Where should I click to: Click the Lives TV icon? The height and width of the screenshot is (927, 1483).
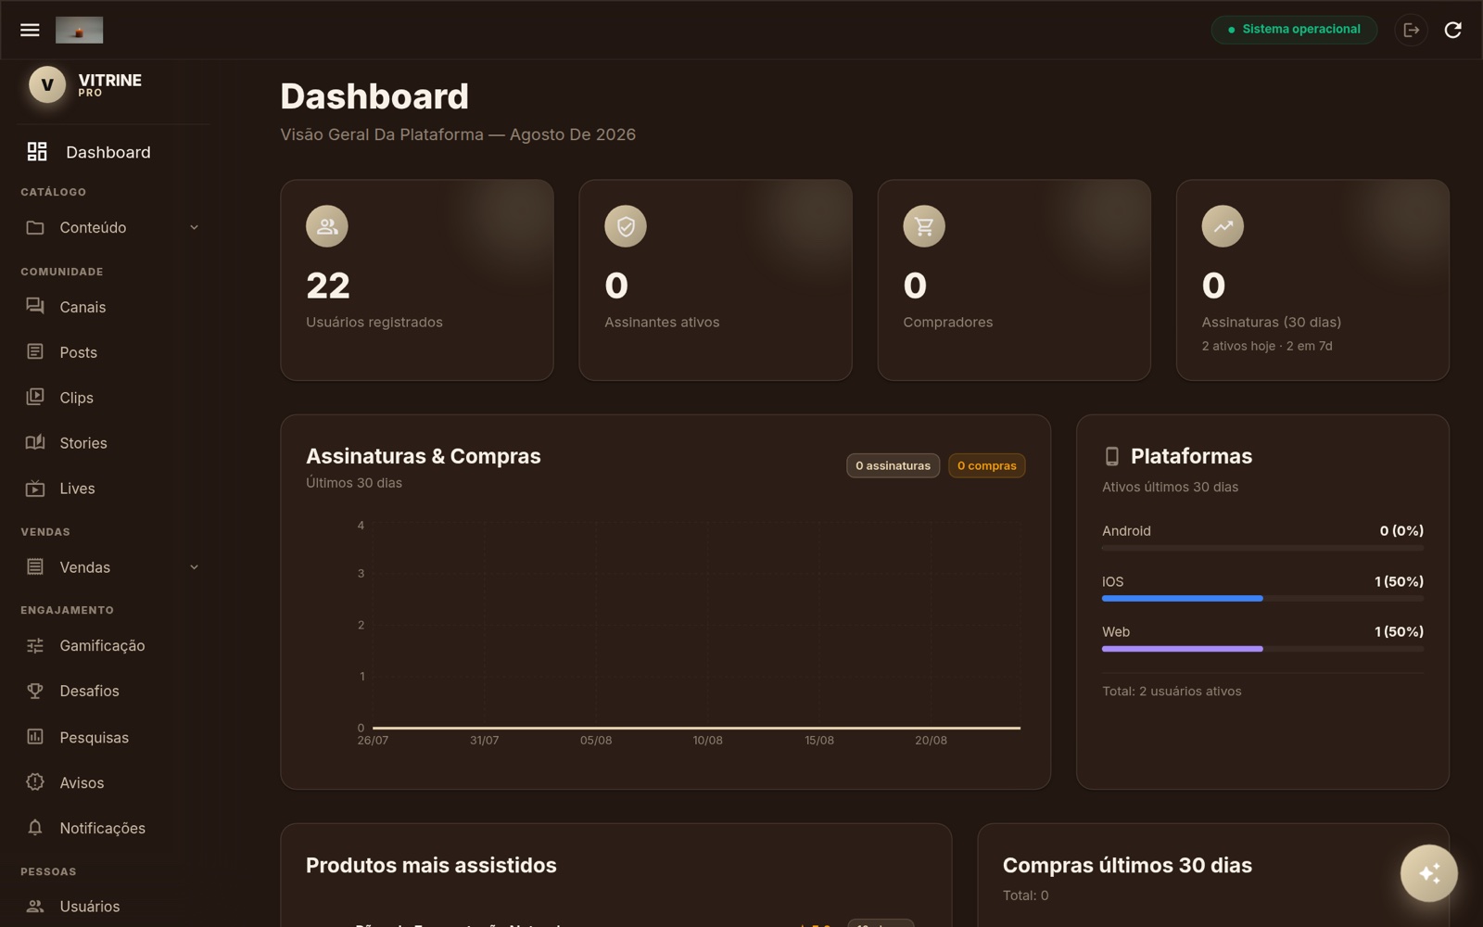pos(35,488)
